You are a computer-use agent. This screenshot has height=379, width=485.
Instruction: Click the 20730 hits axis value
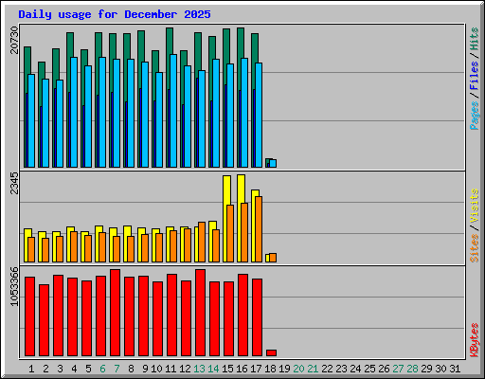(14, 40)
